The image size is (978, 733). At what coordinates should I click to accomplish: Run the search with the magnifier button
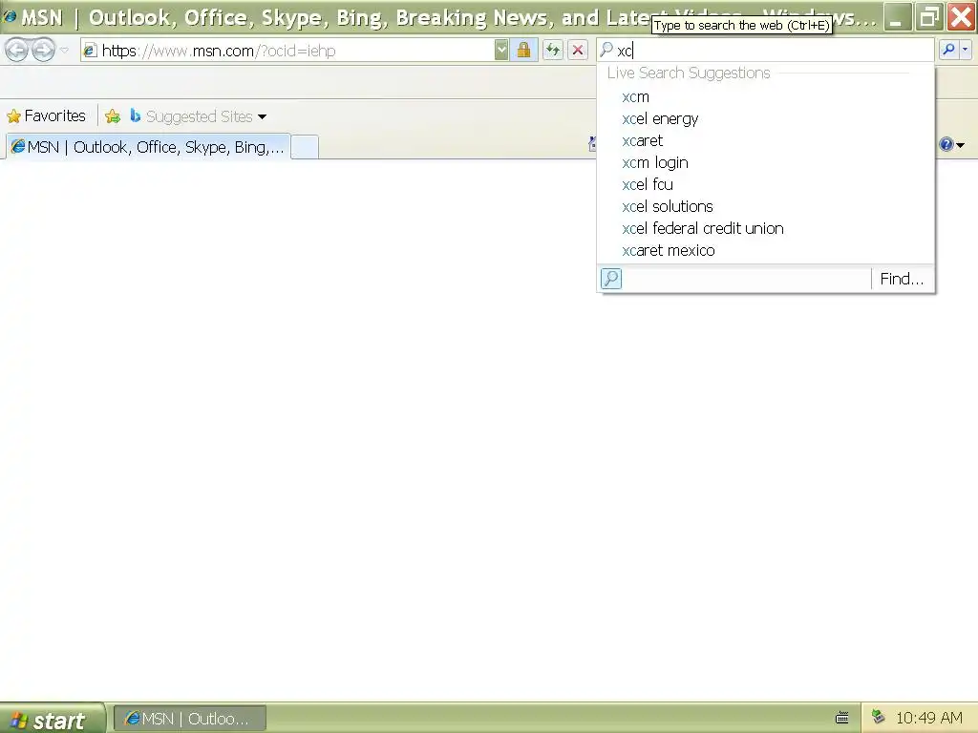pos(948,50)
